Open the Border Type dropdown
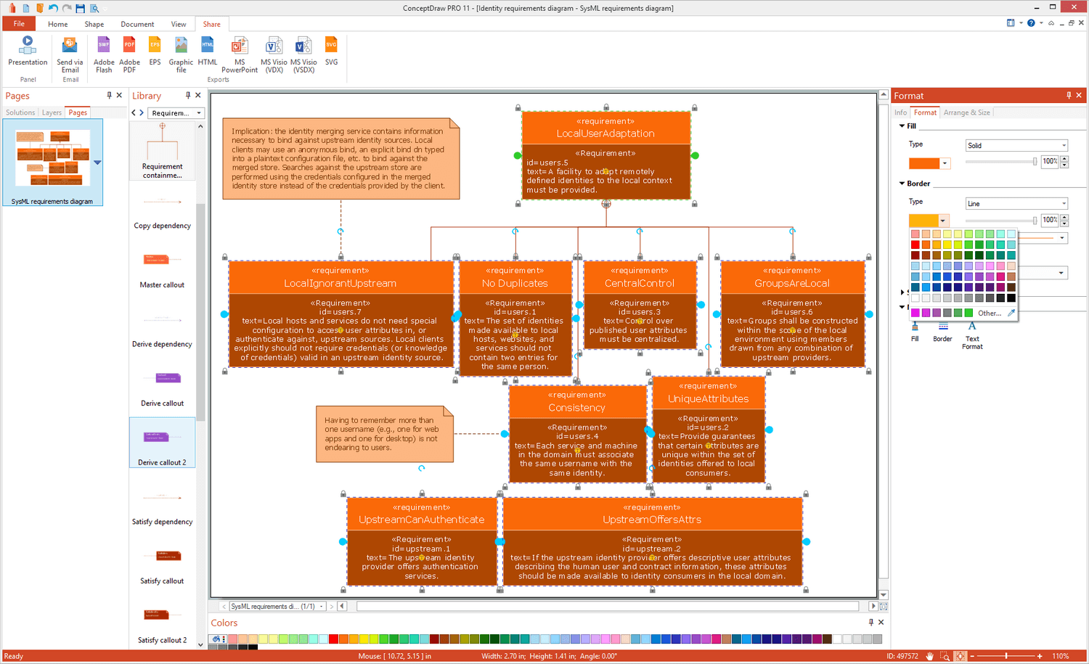 pyautogui.click(x=1016, y=203)
